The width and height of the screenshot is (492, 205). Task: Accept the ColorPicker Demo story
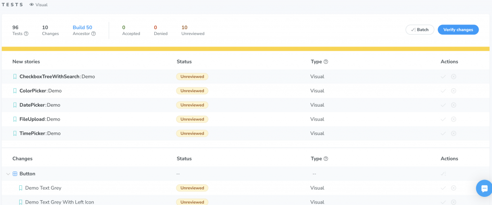[443, 91]
